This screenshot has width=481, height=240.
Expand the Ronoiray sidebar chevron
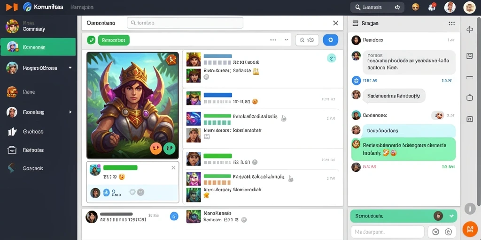(70, 112)
